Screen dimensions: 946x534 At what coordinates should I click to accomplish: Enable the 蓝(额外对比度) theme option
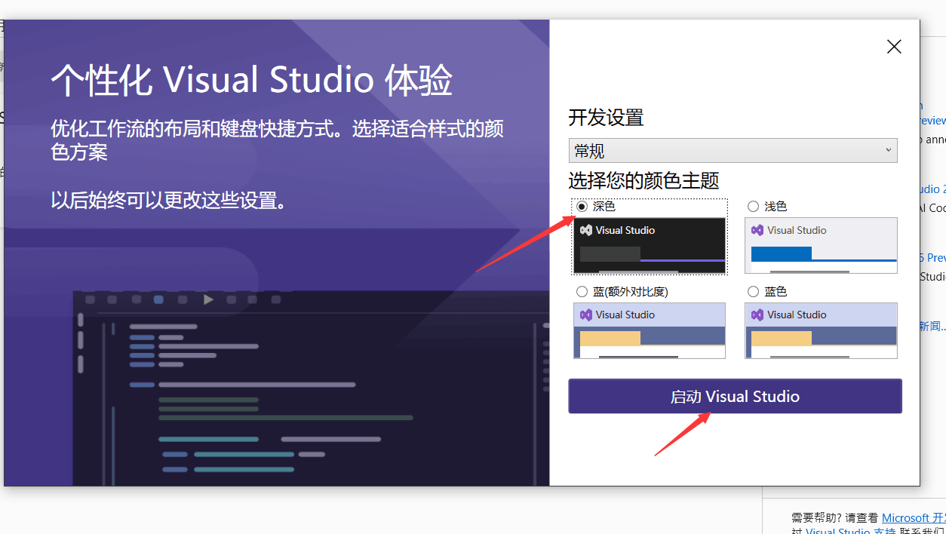click(582, 291)
